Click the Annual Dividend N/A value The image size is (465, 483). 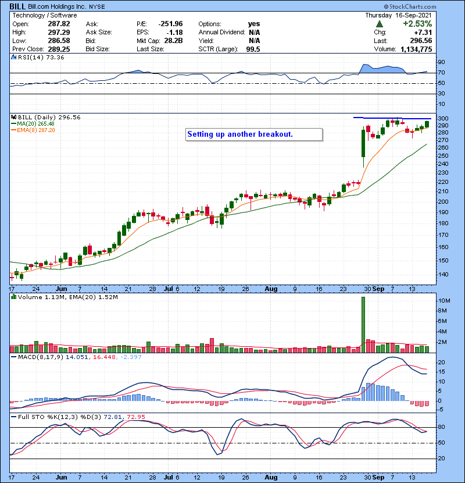(x=255, y=33)
